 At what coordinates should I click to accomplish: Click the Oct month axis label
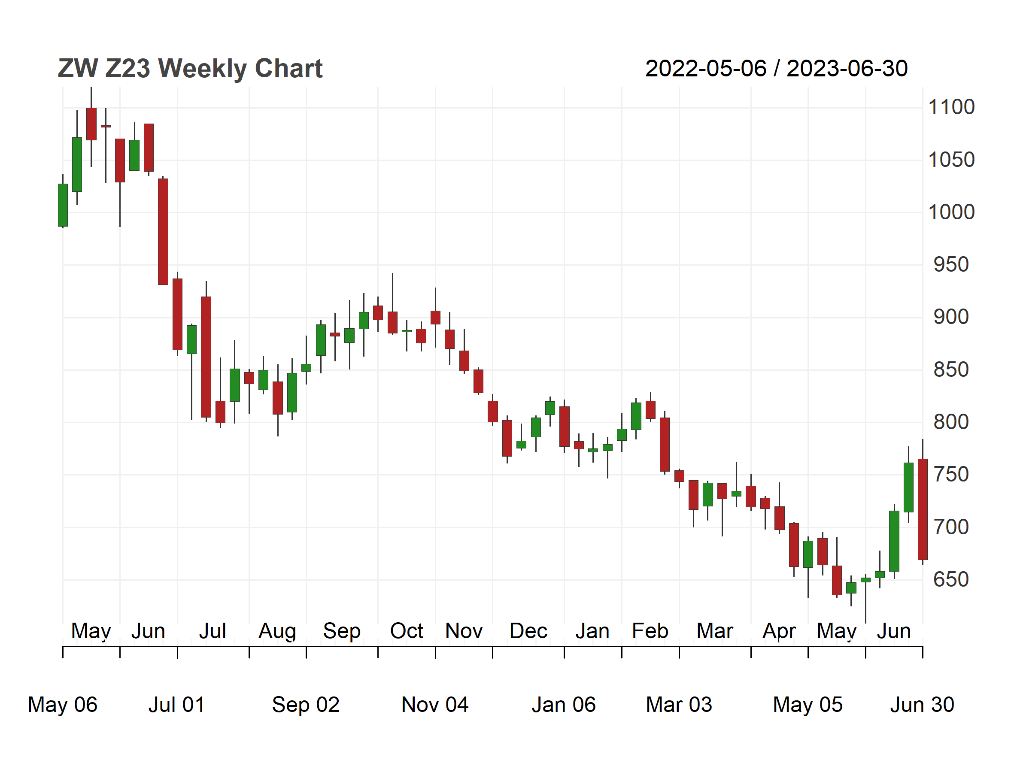point(407,631)
